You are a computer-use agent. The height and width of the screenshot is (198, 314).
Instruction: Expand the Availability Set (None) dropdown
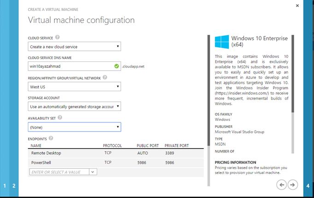[74, 127]
